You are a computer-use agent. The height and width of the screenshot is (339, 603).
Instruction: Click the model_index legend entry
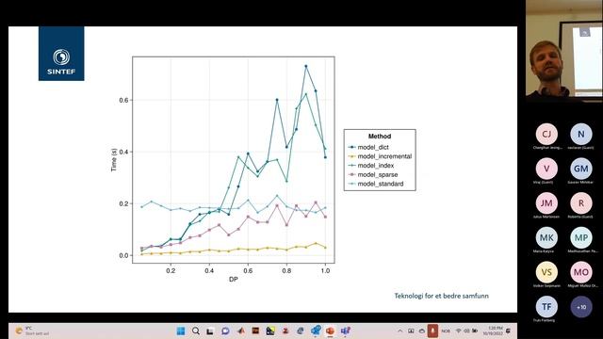click(x=371, y=166)
